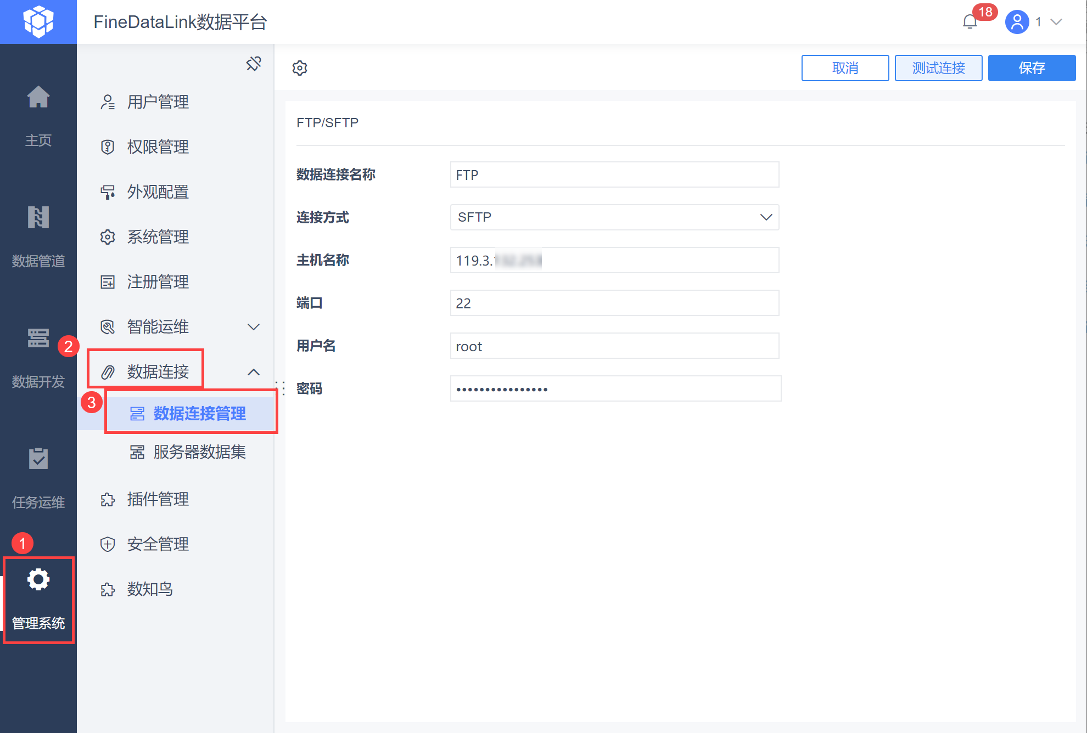
Task: Open the notification bell icon
Action: 970,22
